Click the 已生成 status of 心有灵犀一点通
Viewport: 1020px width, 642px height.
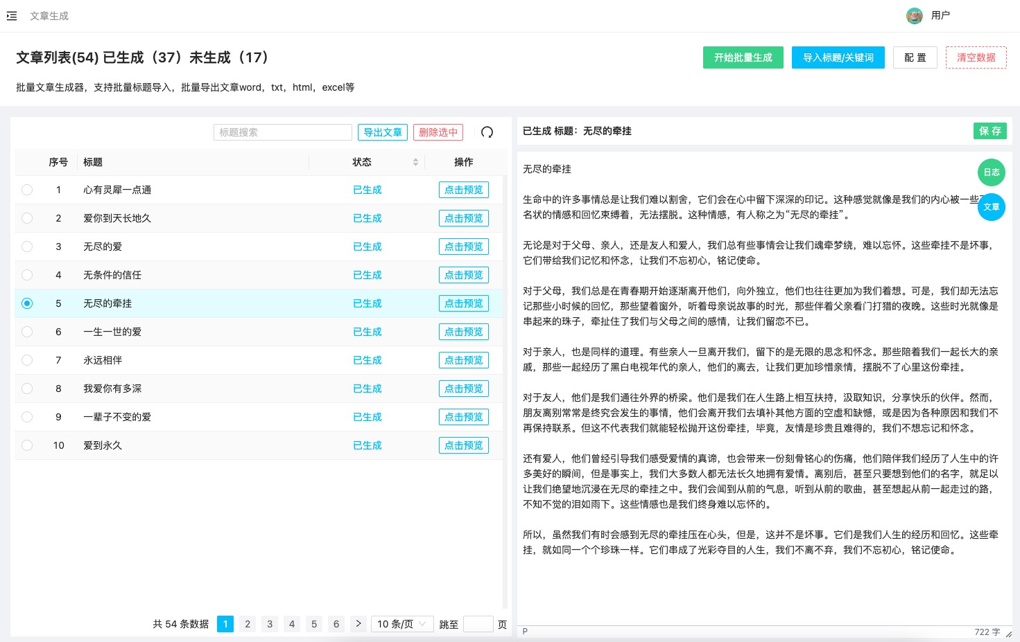pos(368,190)
